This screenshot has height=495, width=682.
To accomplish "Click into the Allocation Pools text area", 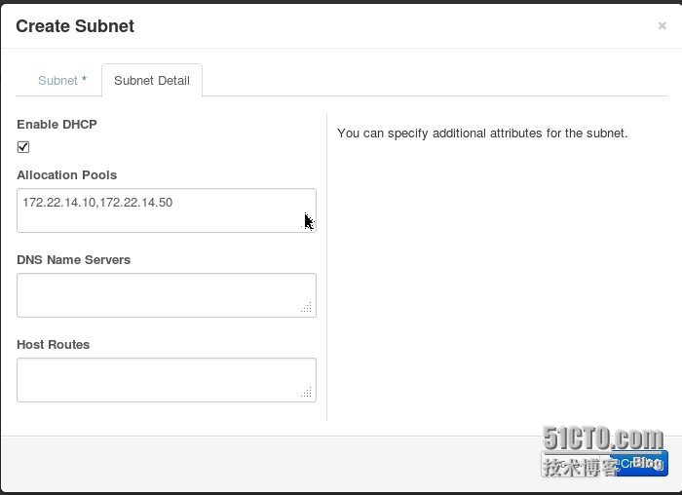I will coord(167,210).
